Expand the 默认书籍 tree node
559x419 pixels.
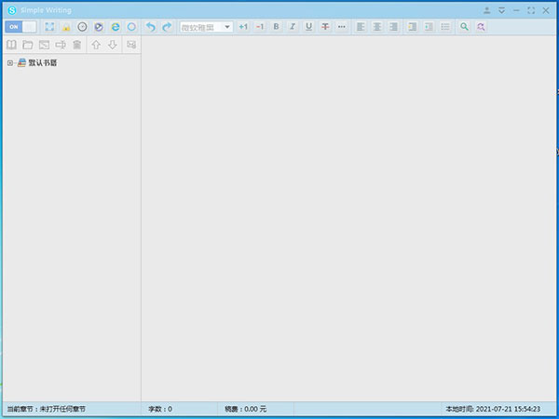[x=9, y=62]
